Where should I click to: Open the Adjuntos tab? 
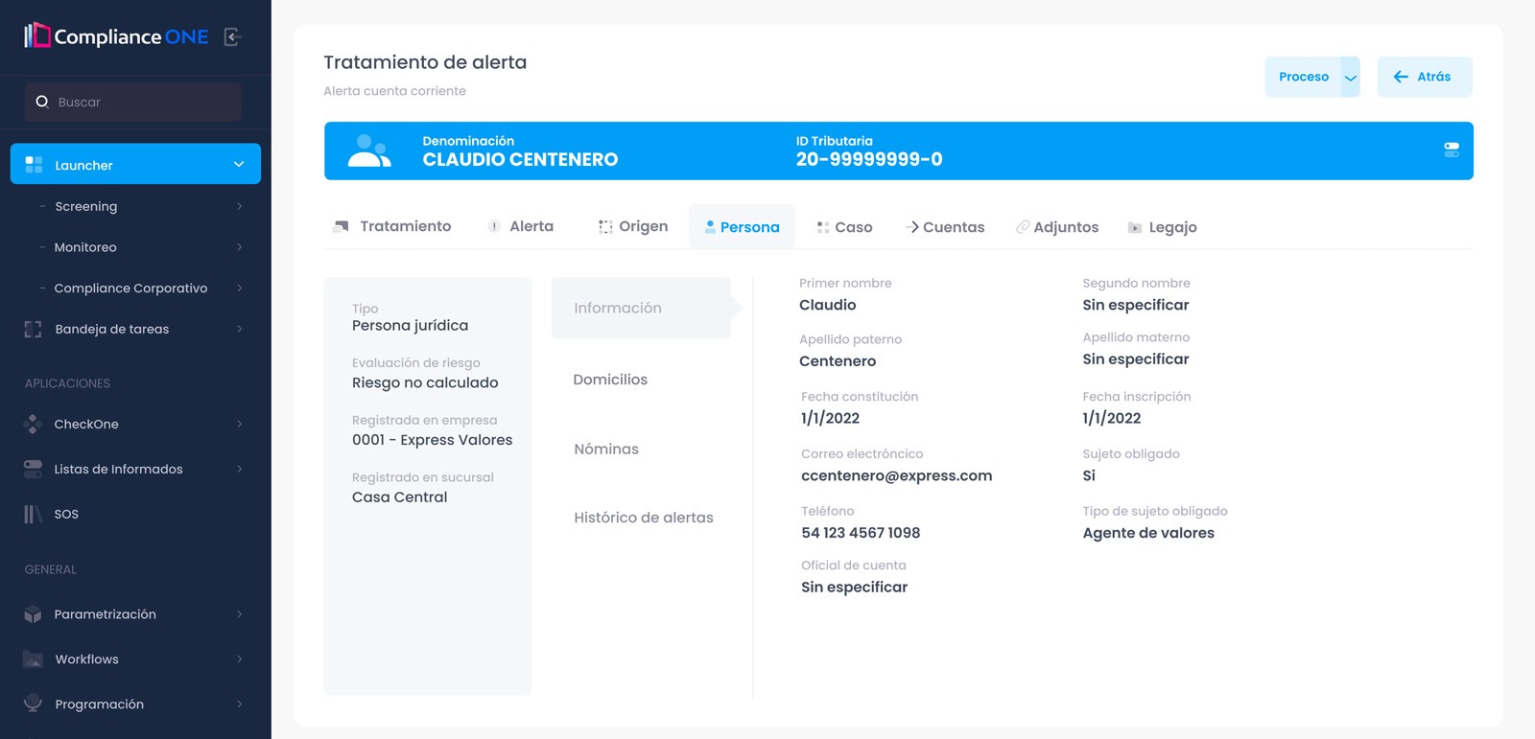1057,227
